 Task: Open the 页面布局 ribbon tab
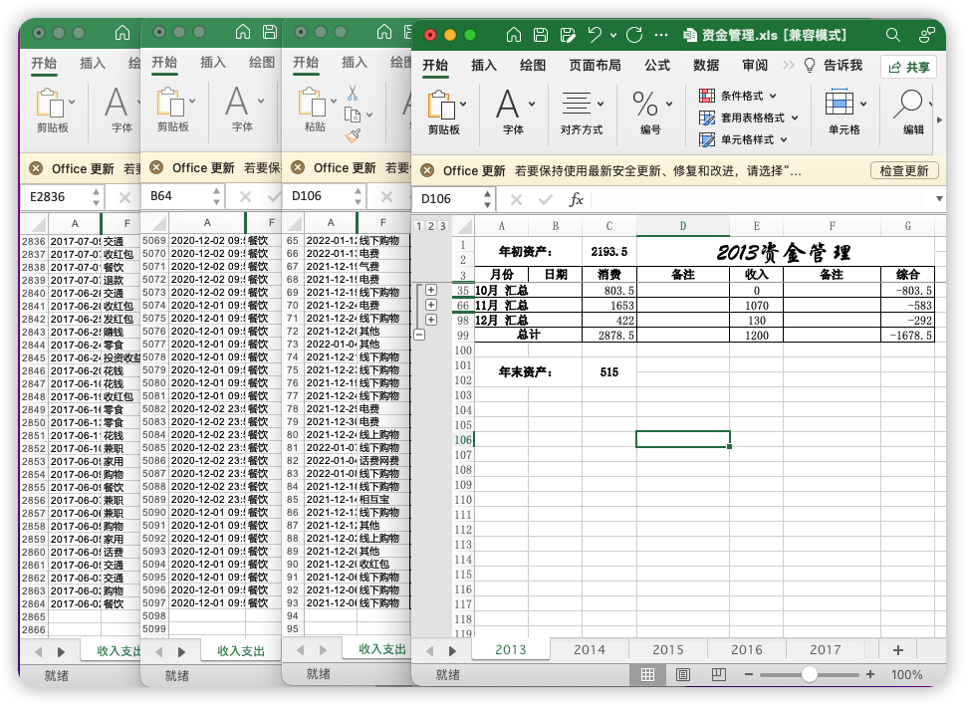pos(595,66)
